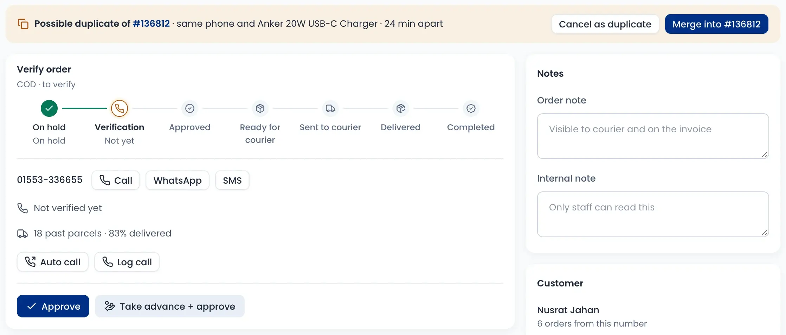
Task: Click the Completed step badge icon
Action: click(x=471, y=108)
